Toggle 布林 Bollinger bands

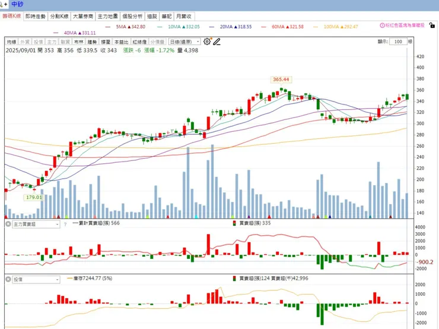pos(79,42)
